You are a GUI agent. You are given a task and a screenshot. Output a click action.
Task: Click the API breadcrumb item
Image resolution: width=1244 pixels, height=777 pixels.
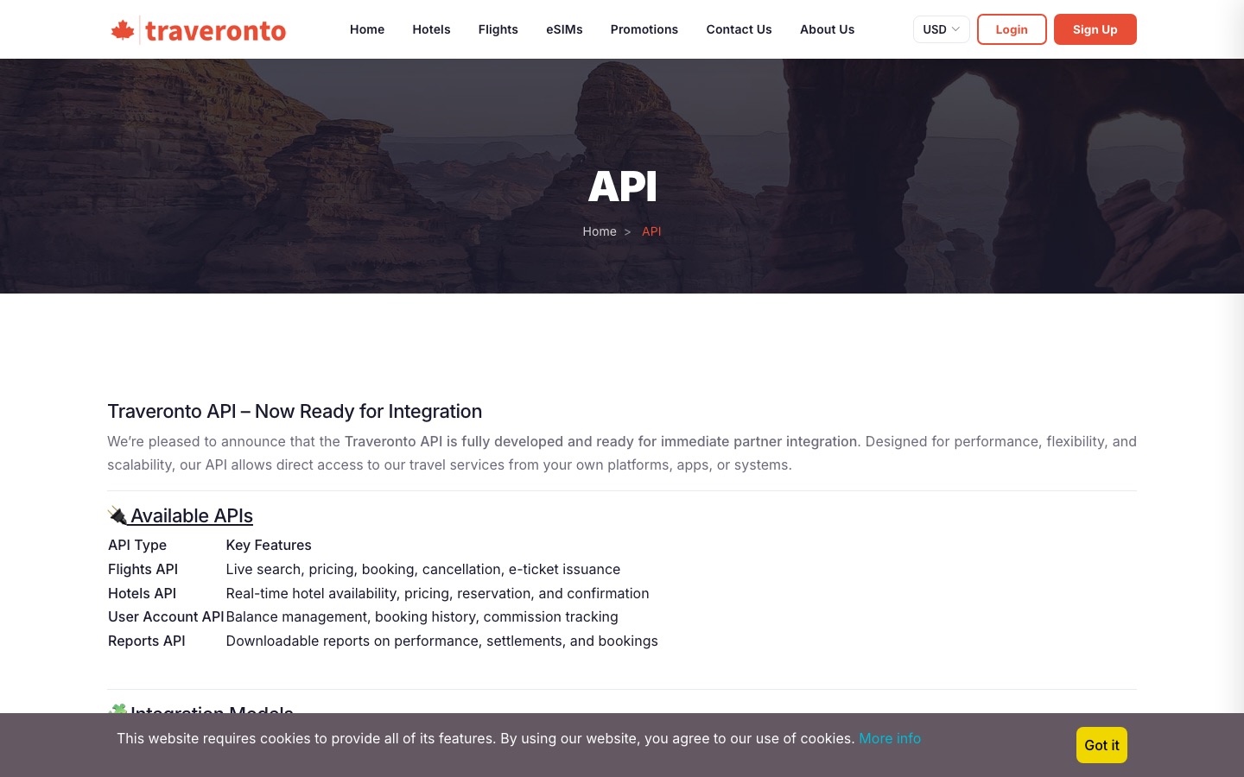tap(651, 231)
